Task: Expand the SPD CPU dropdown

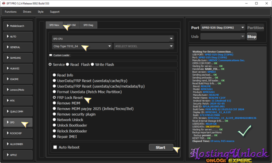Action: (113, 39)
